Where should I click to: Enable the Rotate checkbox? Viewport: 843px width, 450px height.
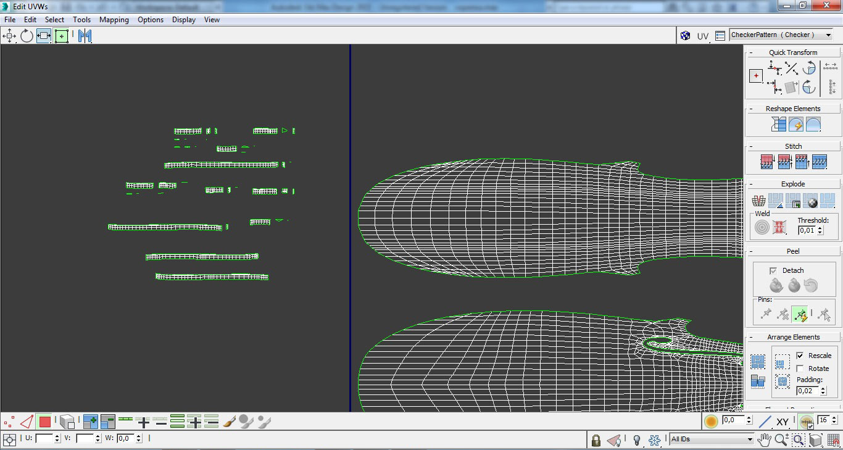coord(800,369)
